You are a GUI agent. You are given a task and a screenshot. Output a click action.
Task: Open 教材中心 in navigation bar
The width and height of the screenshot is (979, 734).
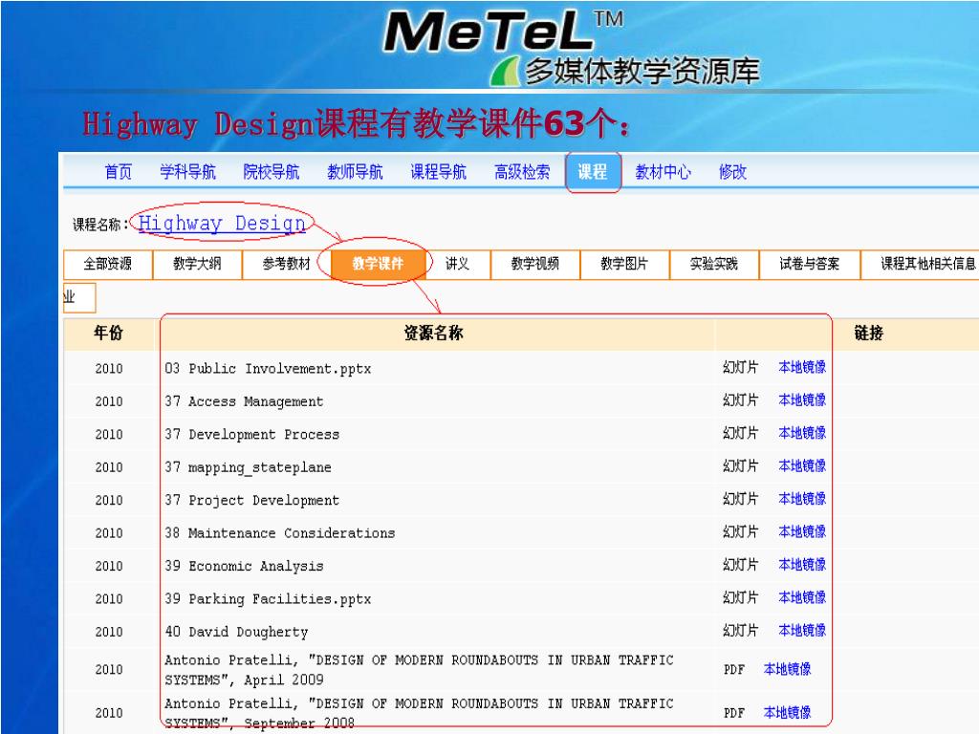(x=664, y=172)
